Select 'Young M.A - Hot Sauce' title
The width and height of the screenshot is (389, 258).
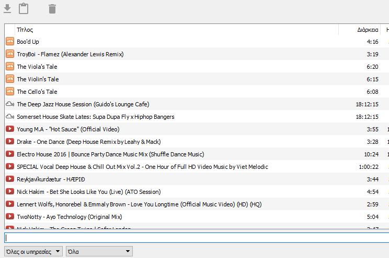coord(68,129)
